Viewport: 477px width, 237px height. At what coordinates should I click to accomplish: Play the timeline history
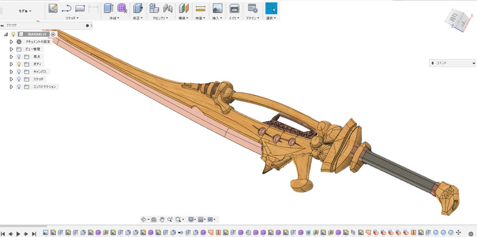point(18,233)
